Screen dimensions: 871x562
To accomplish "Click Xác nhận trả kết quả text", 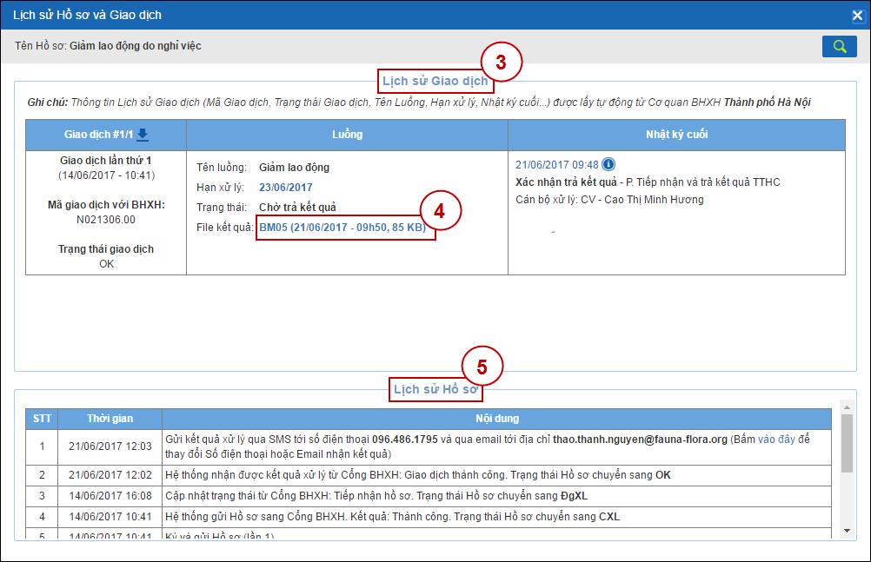I will 566,182.
